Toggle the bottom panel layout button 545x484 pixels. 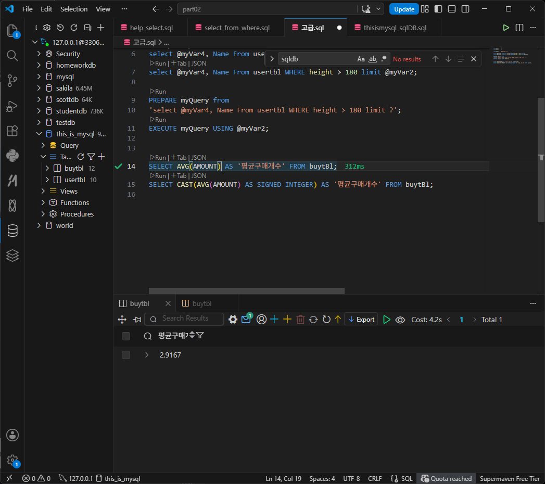452,9
